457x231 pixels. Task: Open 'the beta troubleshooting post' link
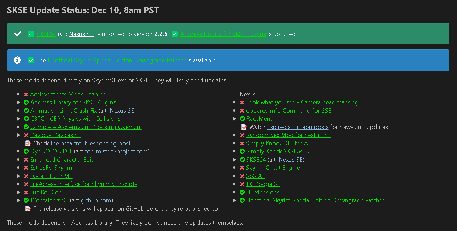pos(90,143)
